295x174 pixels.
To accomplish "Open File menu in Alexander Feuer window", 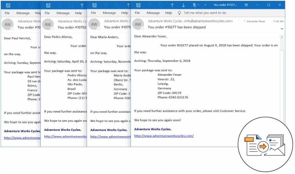I will pos(137,13).
